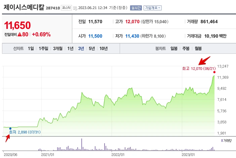Image resolution: width=236 pixels, height=158 pixels.
Task: Choose the 1년 chart range
Action: [70, 48]
